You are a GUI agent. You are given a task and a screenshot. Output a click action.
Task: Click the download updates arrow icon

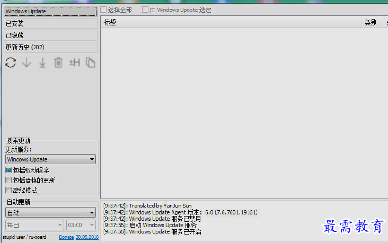pyautogui.click(x=27, y=62)
